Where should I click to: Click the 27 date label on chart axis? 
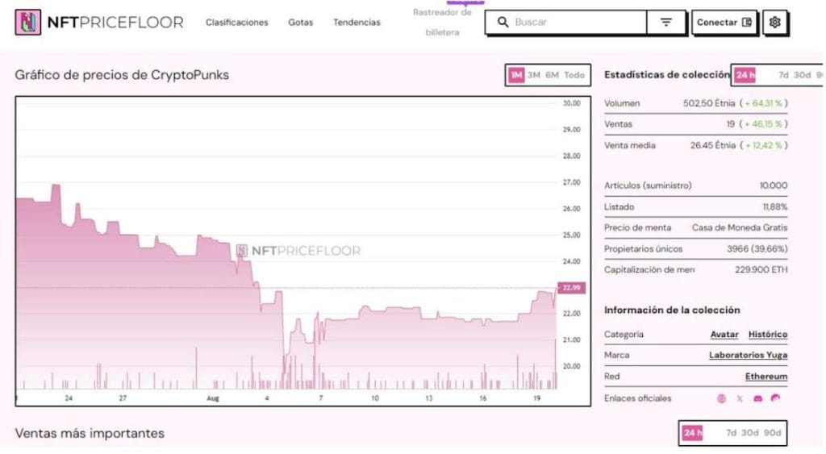point(123,398)
